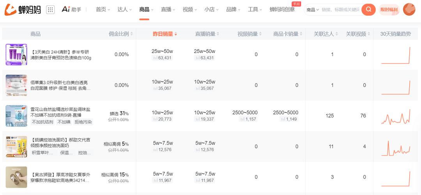Click 30-day sales trend chart for 雪花山自然盐
This screenshot has height=195, width=421.
pyautogui.click(x=395, y=116)
